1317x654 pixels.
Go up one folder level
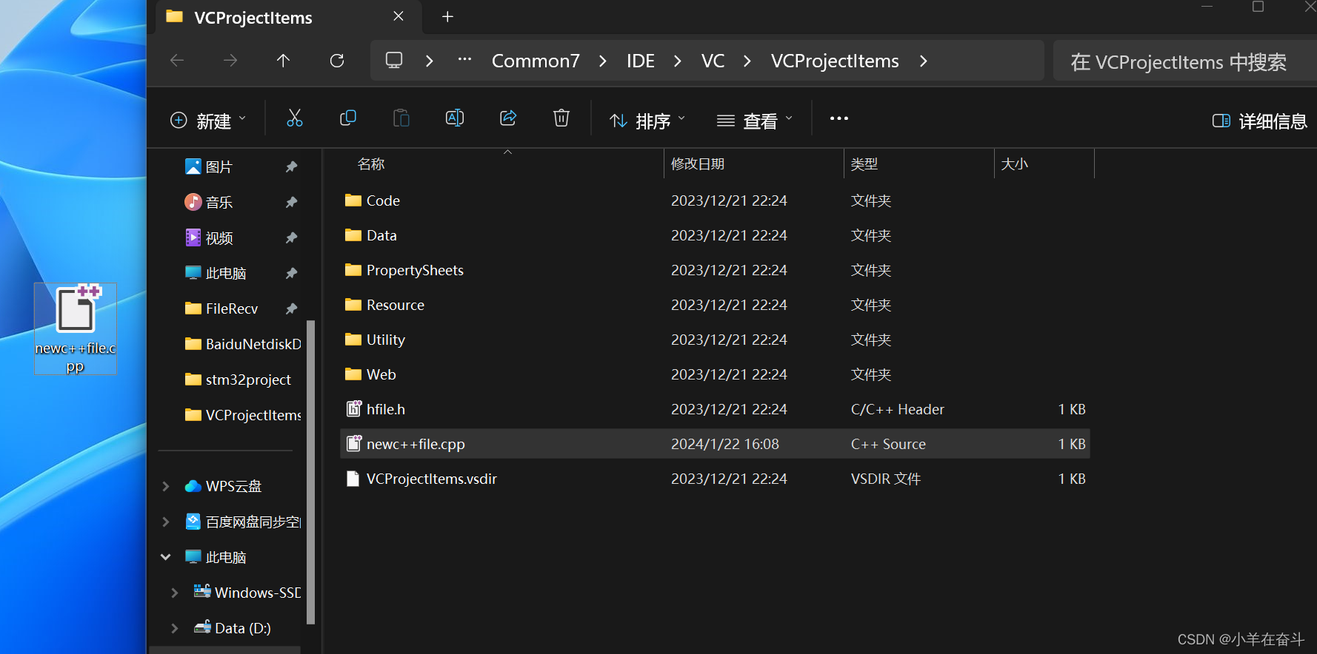283,61
